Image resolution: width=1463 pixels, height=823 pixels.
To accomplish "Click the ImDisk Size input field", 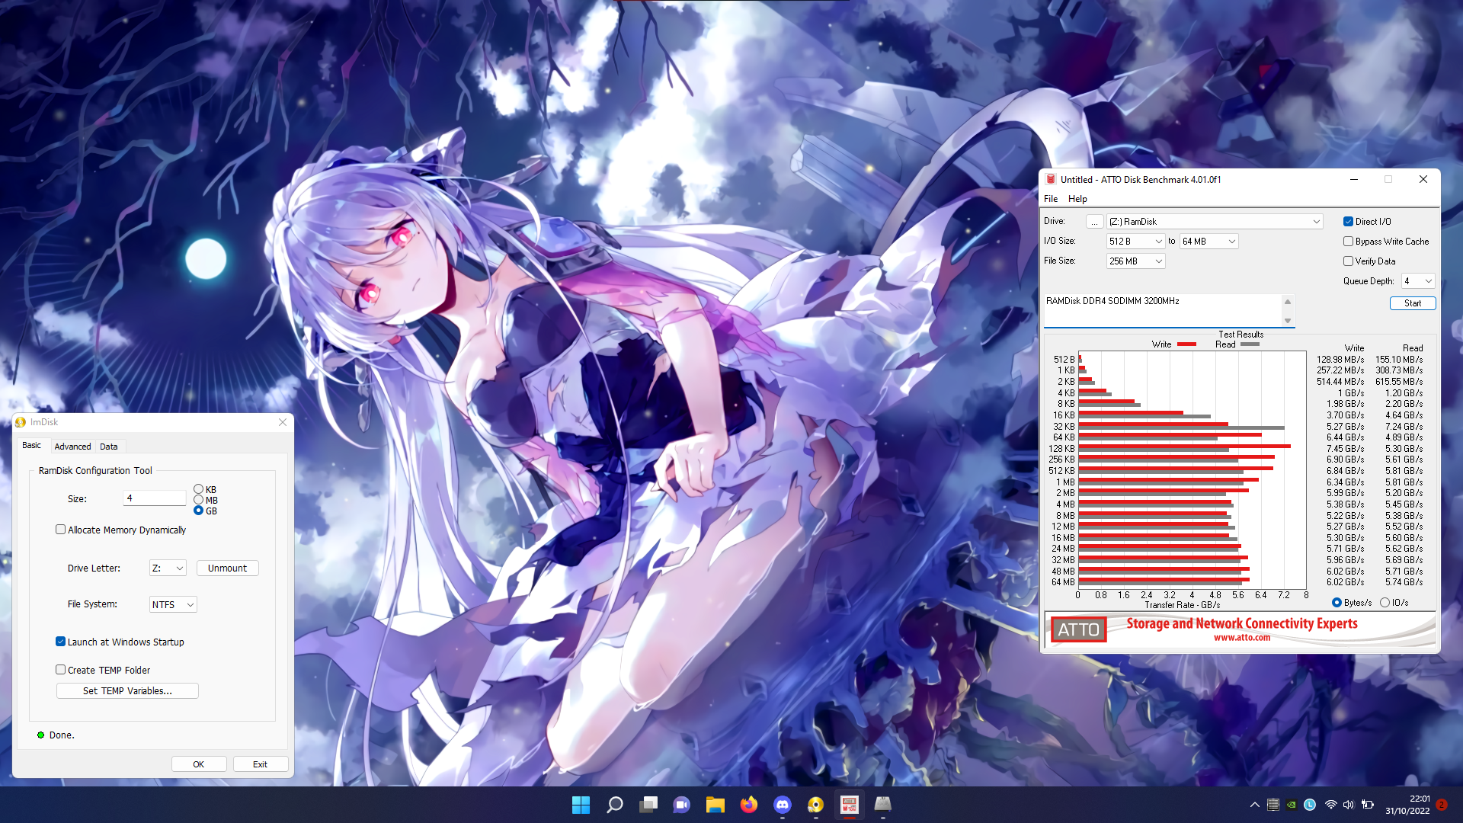I will (155, 498).
